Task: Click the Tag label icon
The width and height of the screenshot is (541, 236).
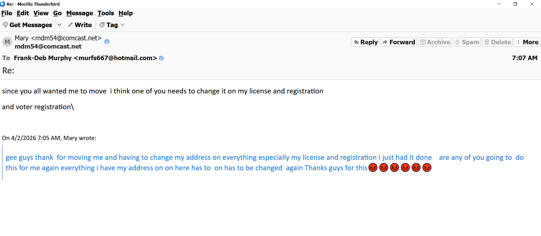Action: pyautogui.click(x=102, y=25)
